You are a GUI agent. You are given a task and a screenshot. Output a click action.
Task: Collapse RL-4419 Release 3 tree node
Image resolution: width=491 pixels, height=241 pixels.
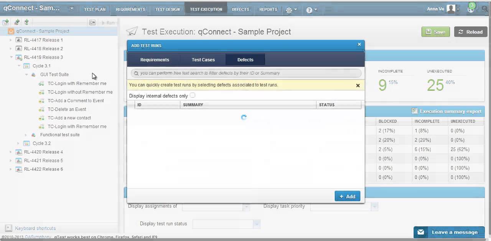[x=11, y=57]
